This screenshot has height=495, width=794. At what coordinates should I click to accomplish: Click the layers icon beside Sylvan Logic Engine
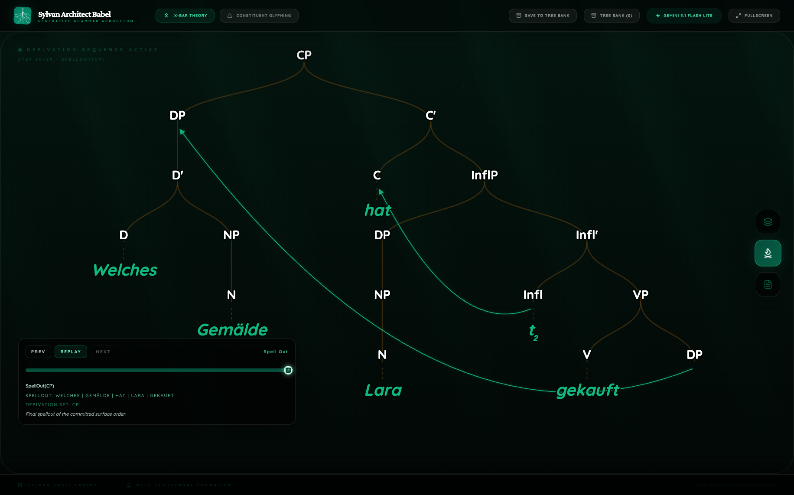click(20, 485)
